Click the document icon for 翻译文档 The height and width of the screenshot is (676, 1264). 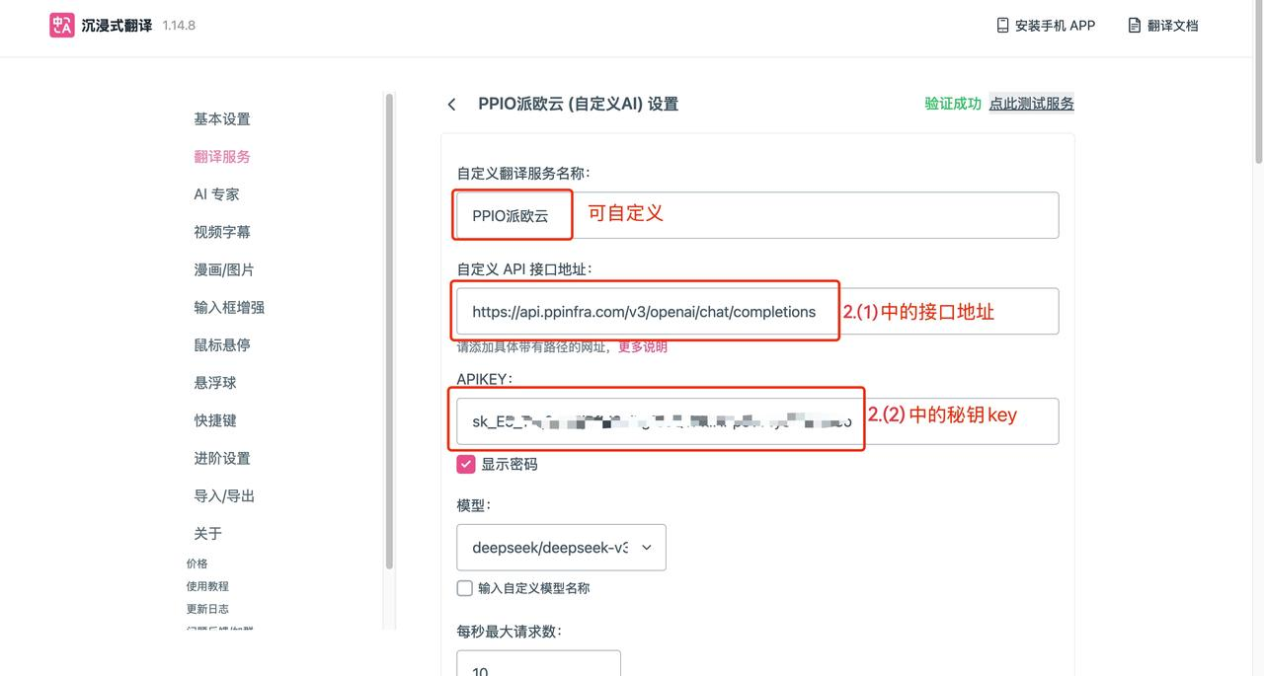[x=1135, y=26]
